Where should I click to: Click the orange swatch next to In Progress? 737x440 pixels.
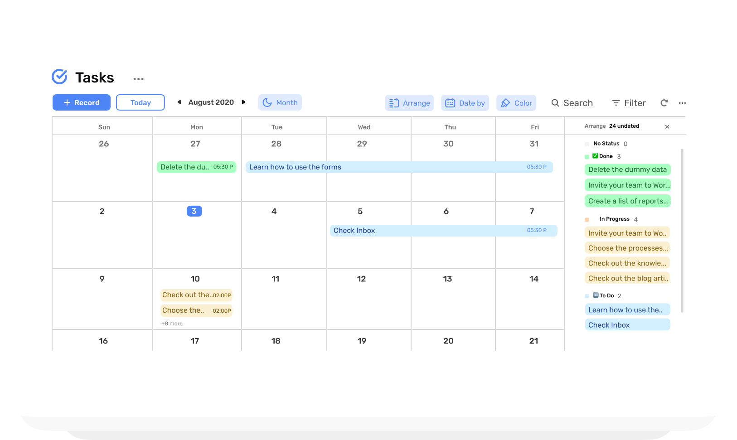tap(586, 219)
